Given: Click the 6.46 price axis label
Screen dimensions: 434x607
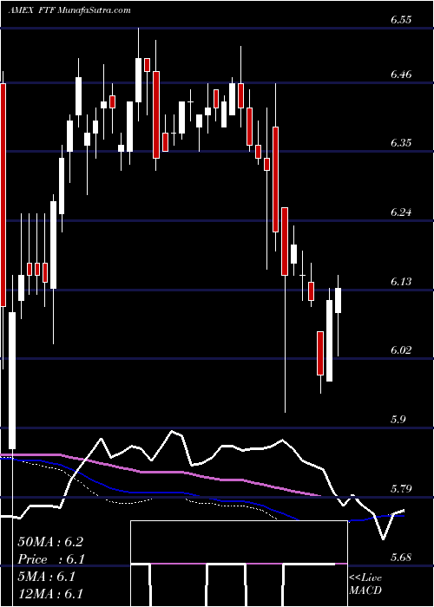Looking at the screenshot, I should (x=401, y=75).
